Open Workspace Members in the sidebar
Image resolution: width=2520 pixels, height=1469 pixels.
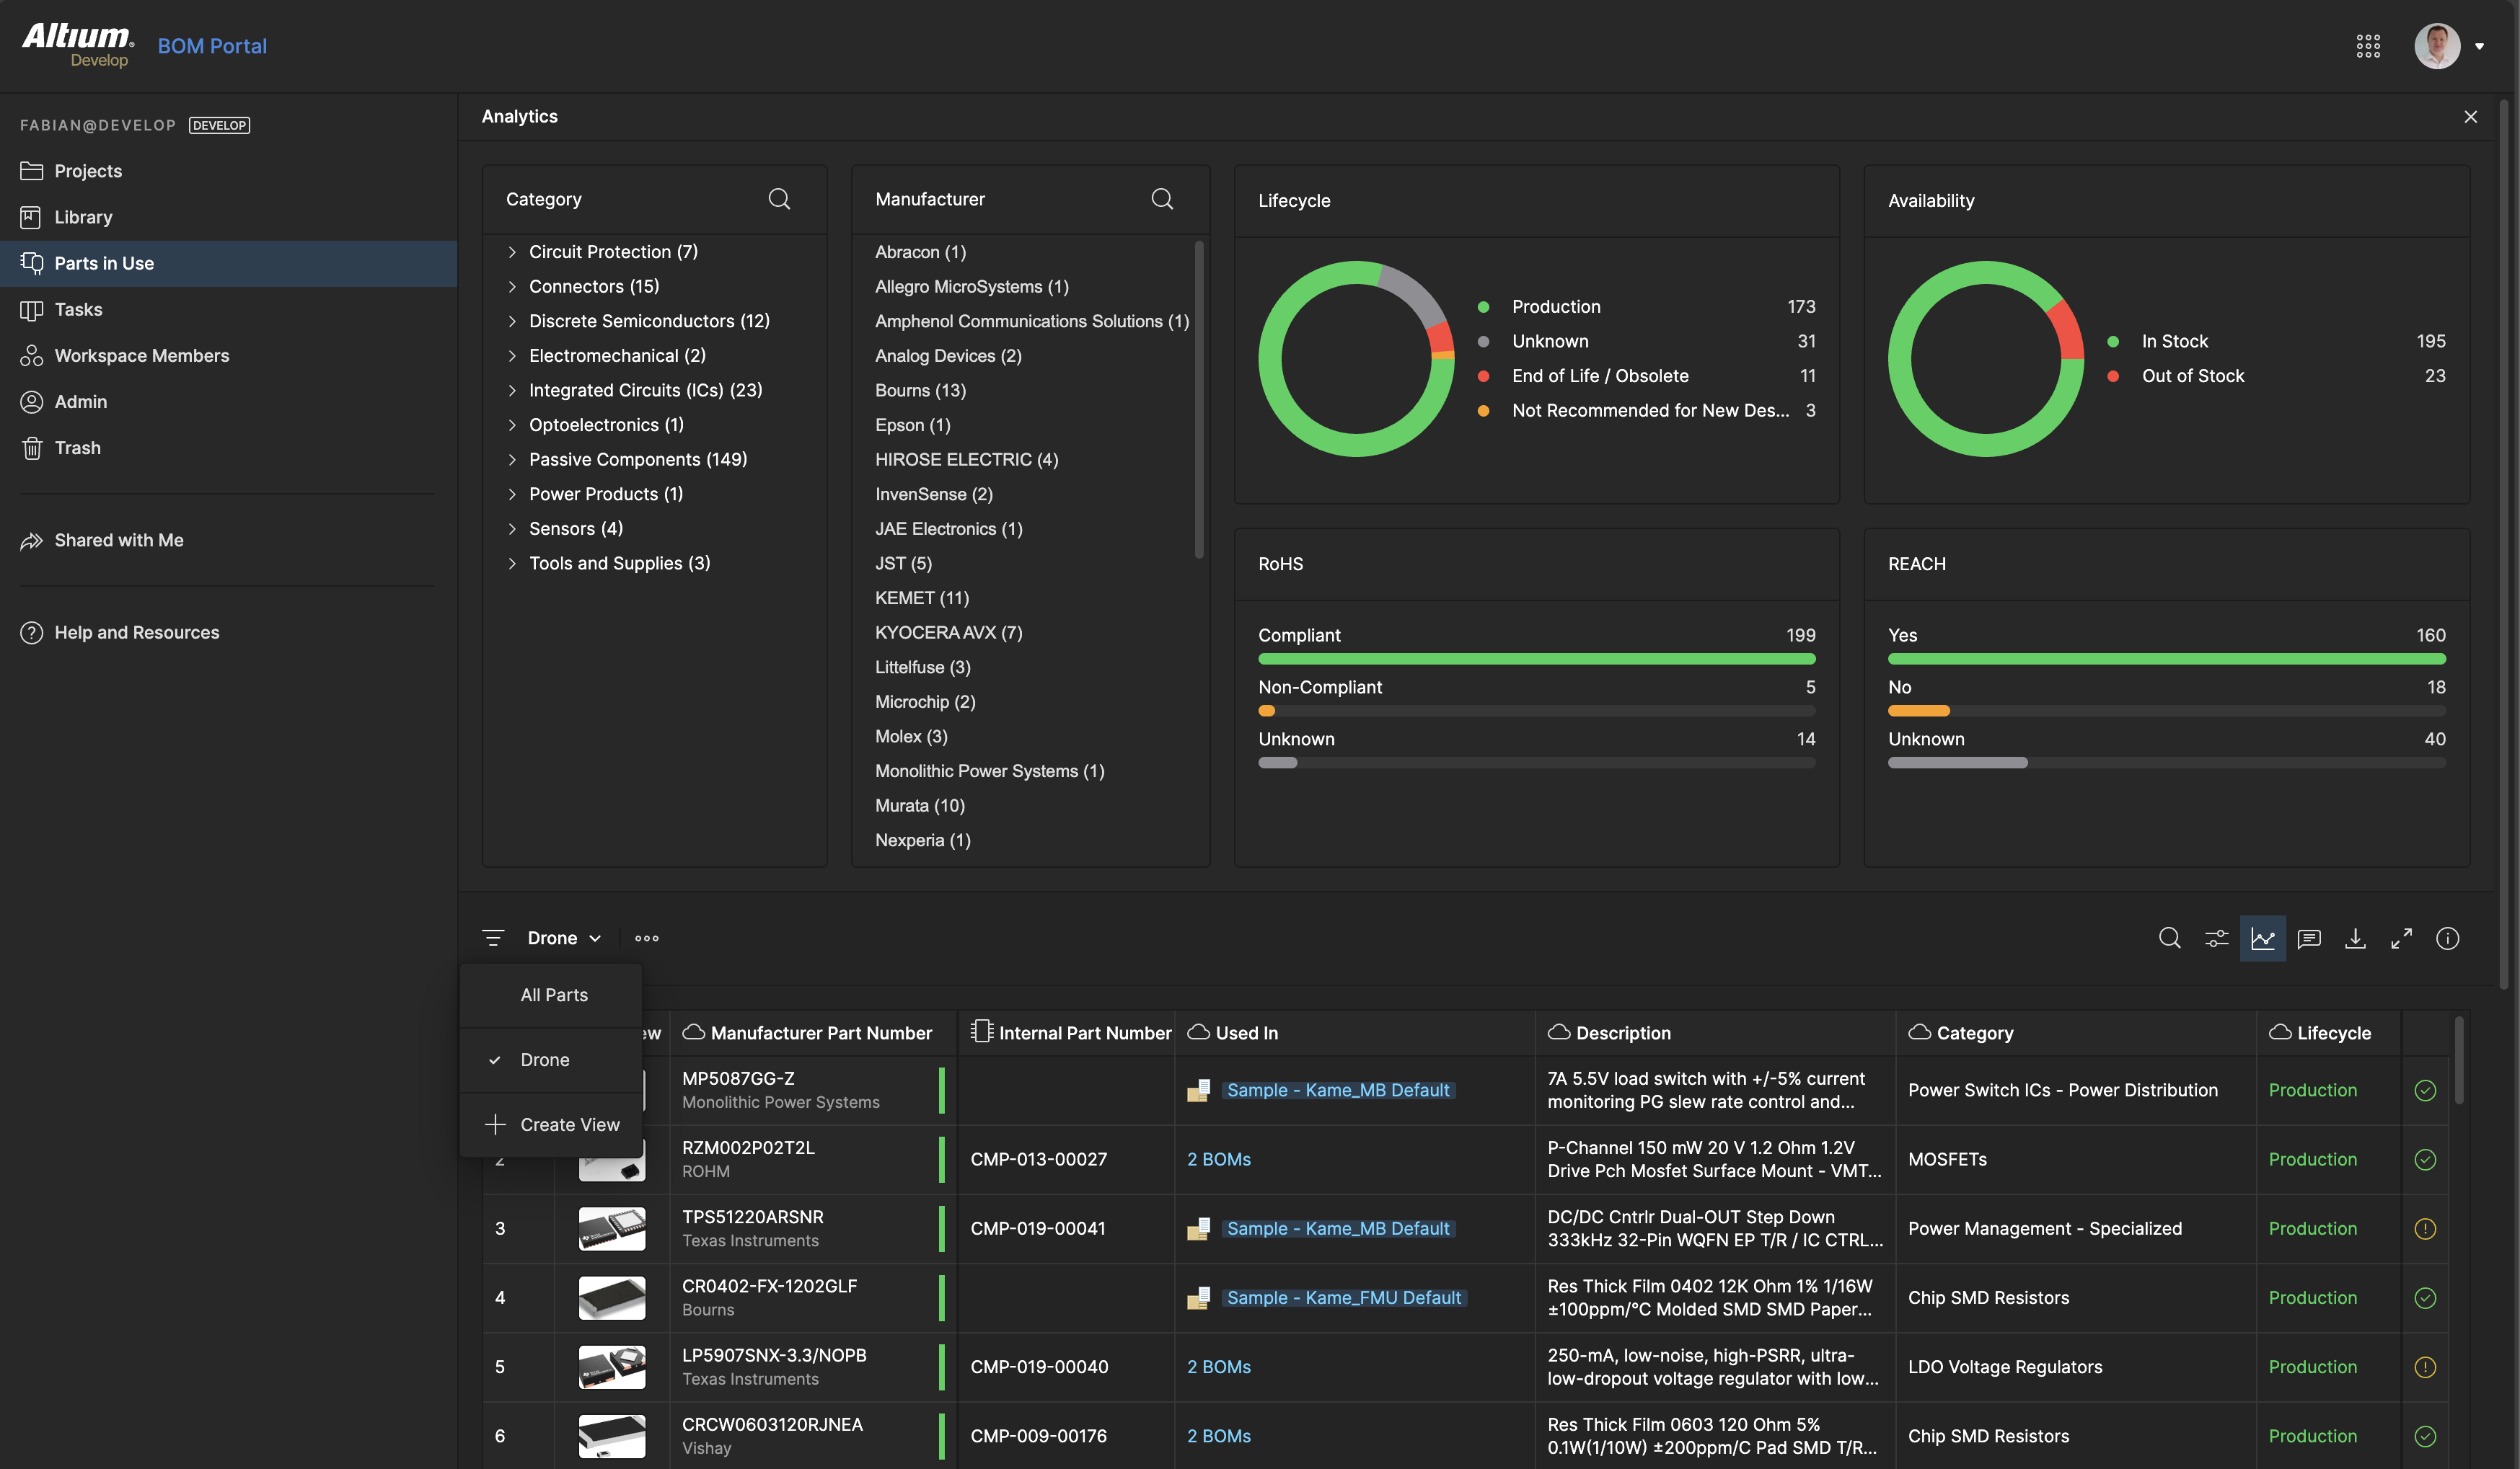141,356
